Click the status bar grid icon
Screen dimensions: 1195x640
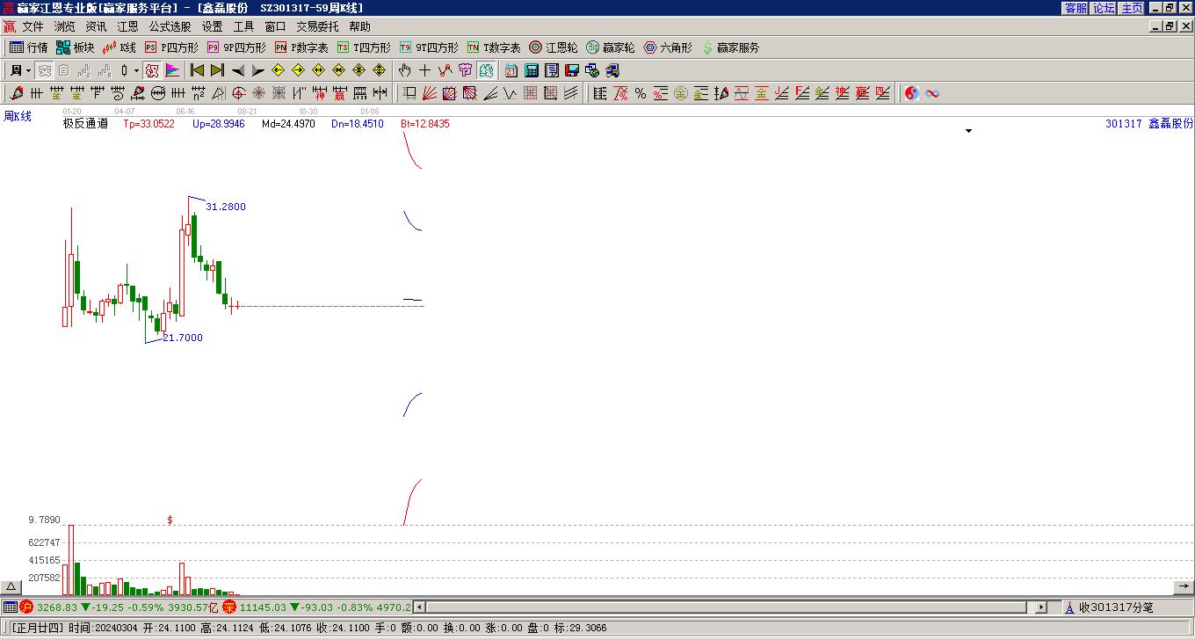point(10,607)
